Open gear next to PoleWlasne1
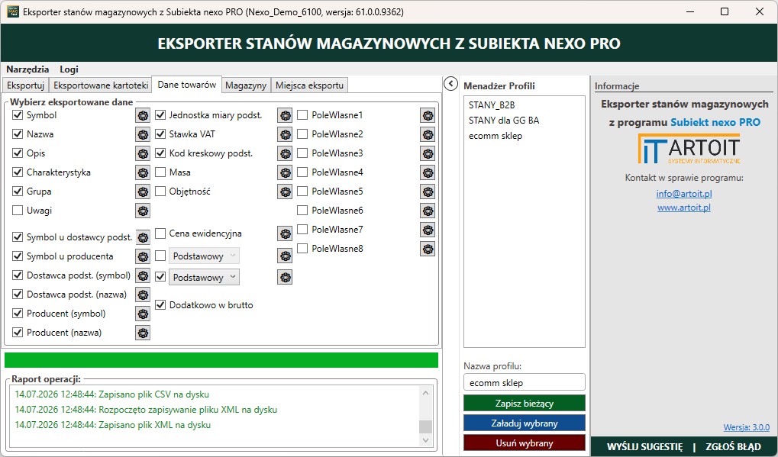The height and width of the screenshot is (457, 778). tap(428, 115)
